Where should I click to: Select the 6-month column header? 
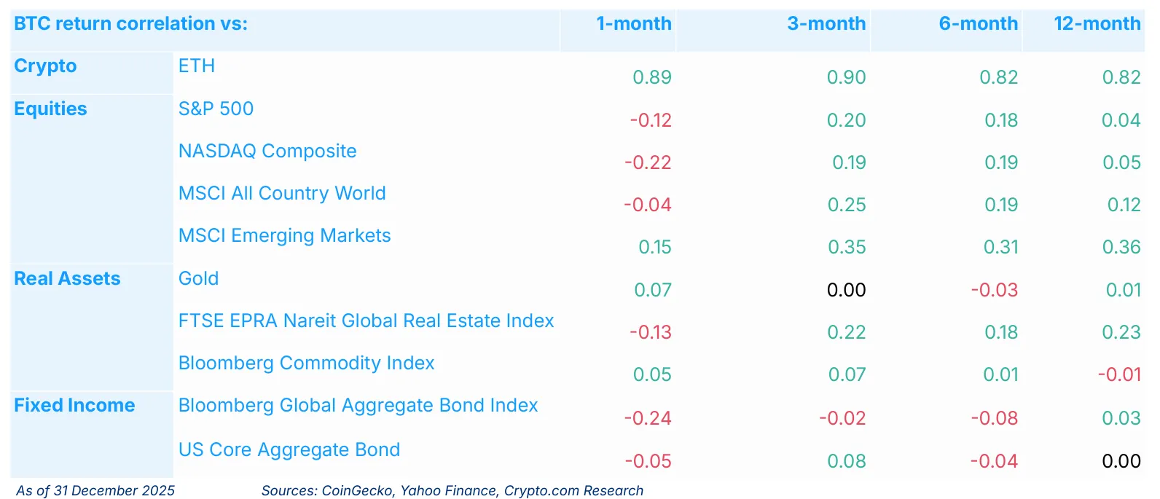[x=978, y=24]
